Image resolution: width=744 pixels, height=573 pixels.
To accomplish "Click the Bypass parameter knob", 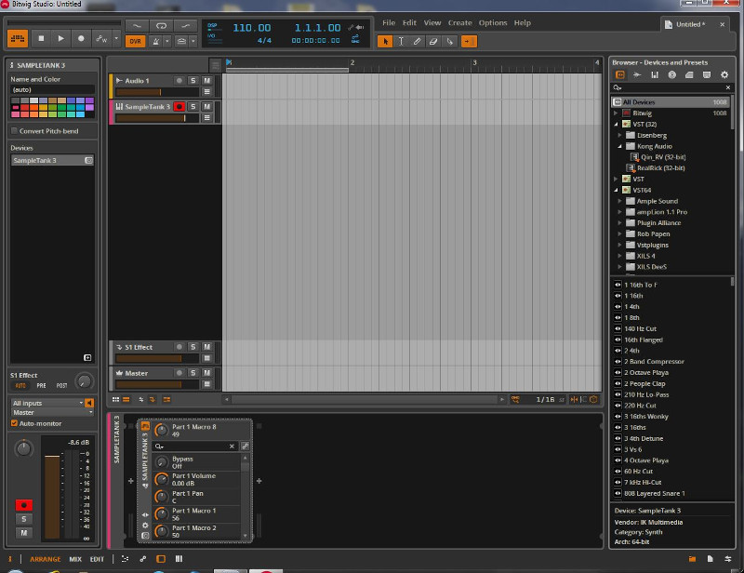I will (162, 462).
